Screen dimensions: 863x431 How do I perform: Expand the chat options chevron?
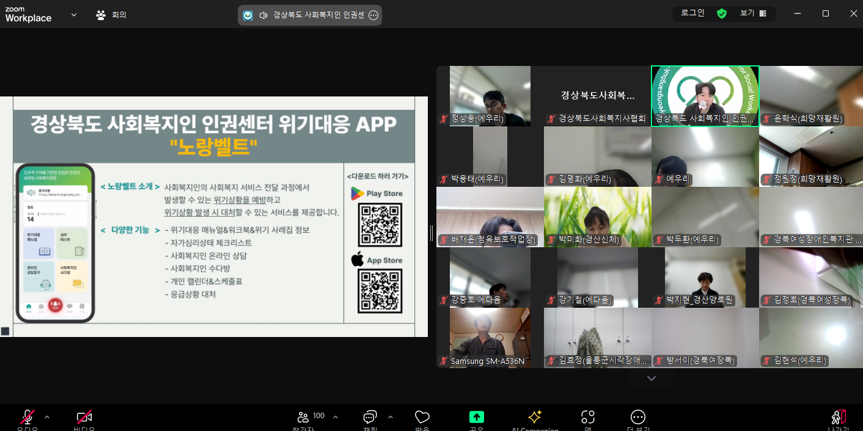point(390,417)
